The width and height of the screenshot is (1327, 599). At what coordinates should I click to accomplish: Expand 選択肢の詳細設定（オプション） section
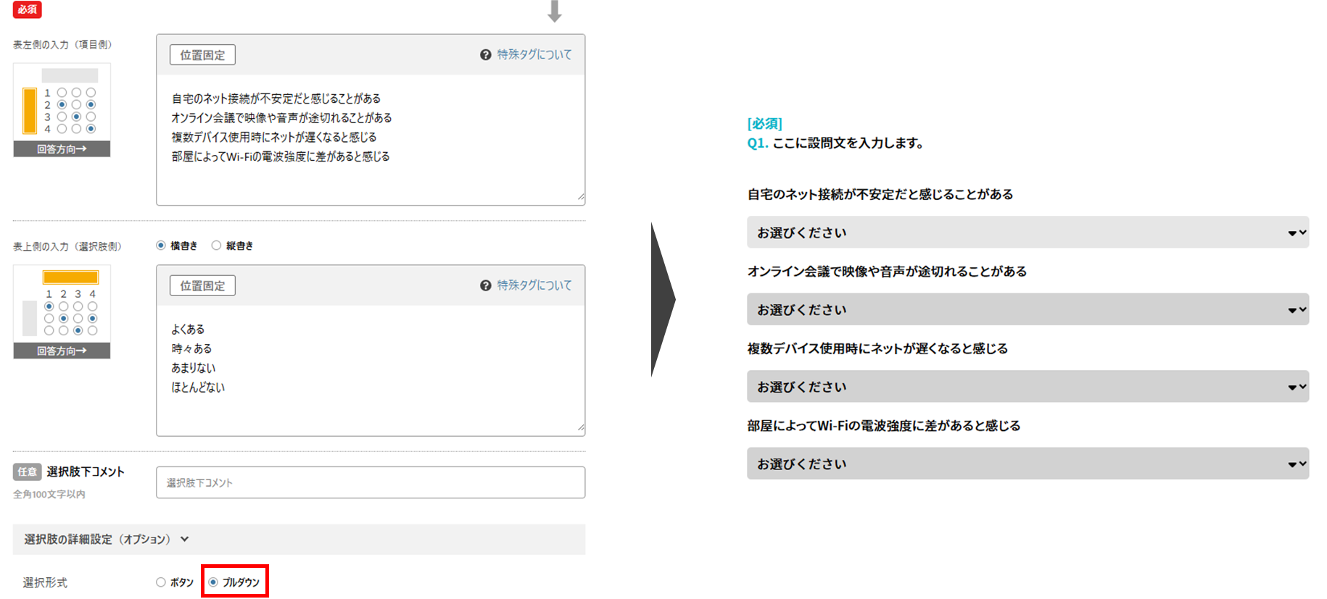tap(184, 540)
